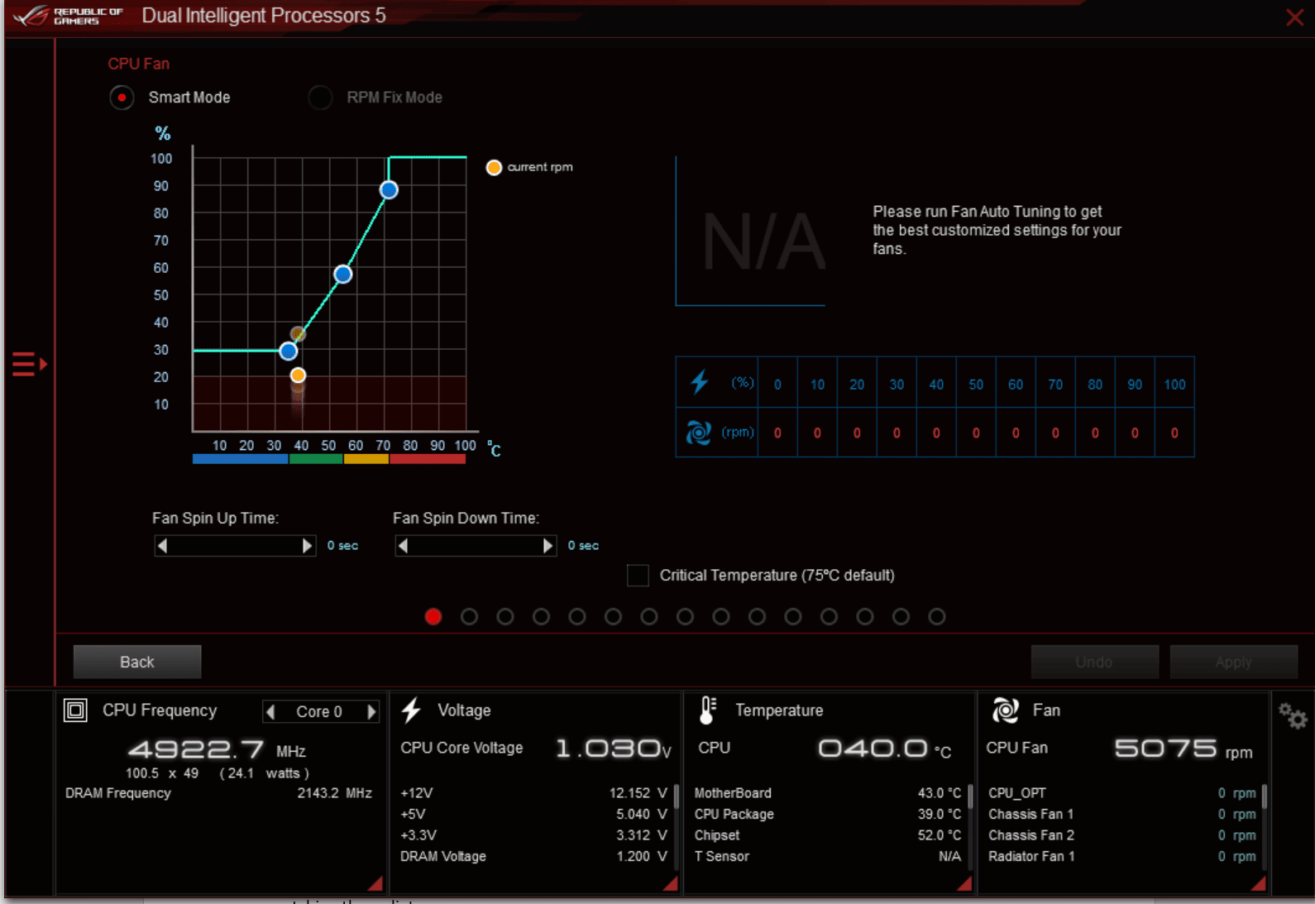This screenshot has height=904, width=1315.
Task: Click the Radiator Fan 1 row
Action: [1122, 856]
